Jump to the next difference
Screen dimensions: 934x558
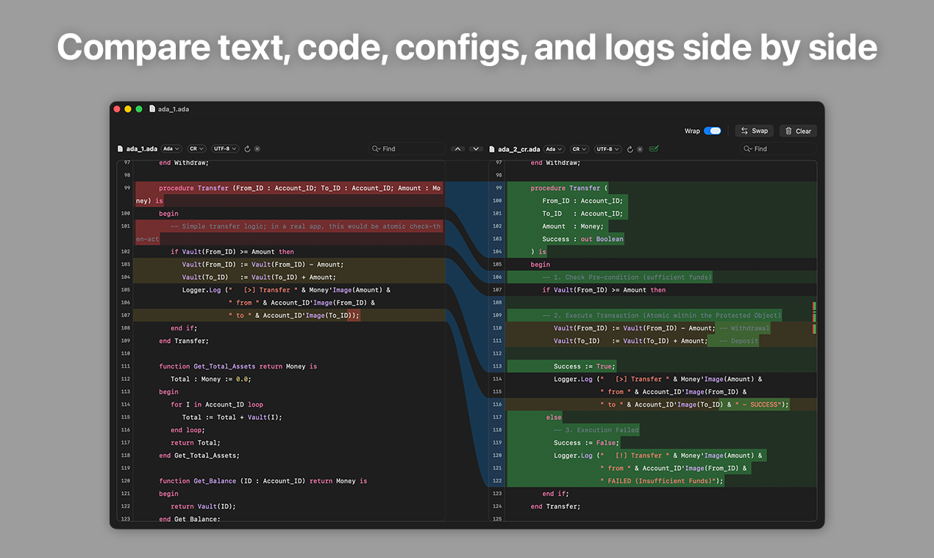476,148
